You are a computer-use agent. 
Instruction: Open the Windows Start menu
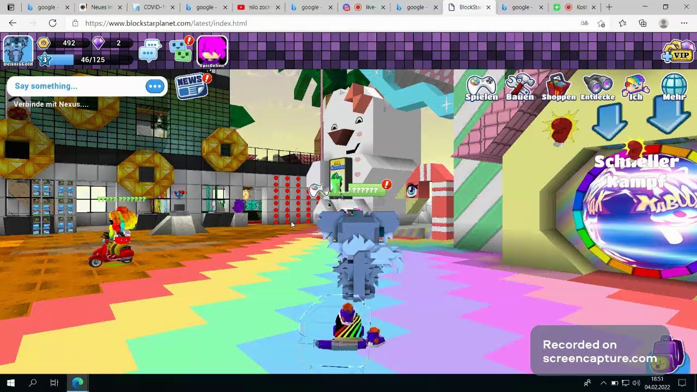(x=10, y=383)
